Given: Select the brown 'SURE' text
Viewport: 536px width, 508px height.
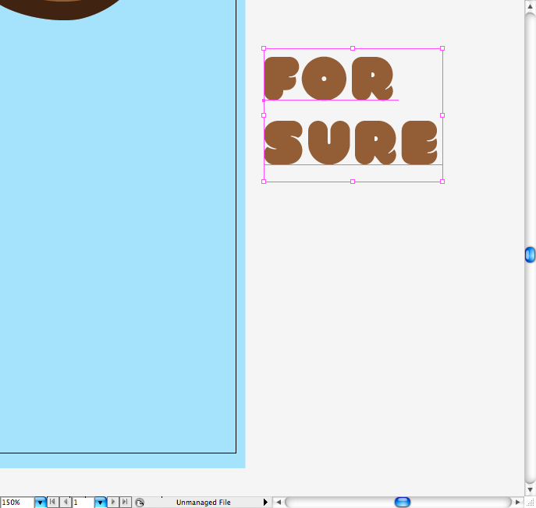Looking at the screenshot, I should (x=351, y=143).
